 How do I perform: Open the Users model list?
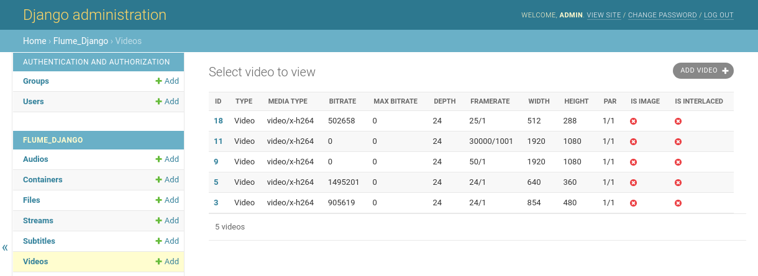coord(34,102)
